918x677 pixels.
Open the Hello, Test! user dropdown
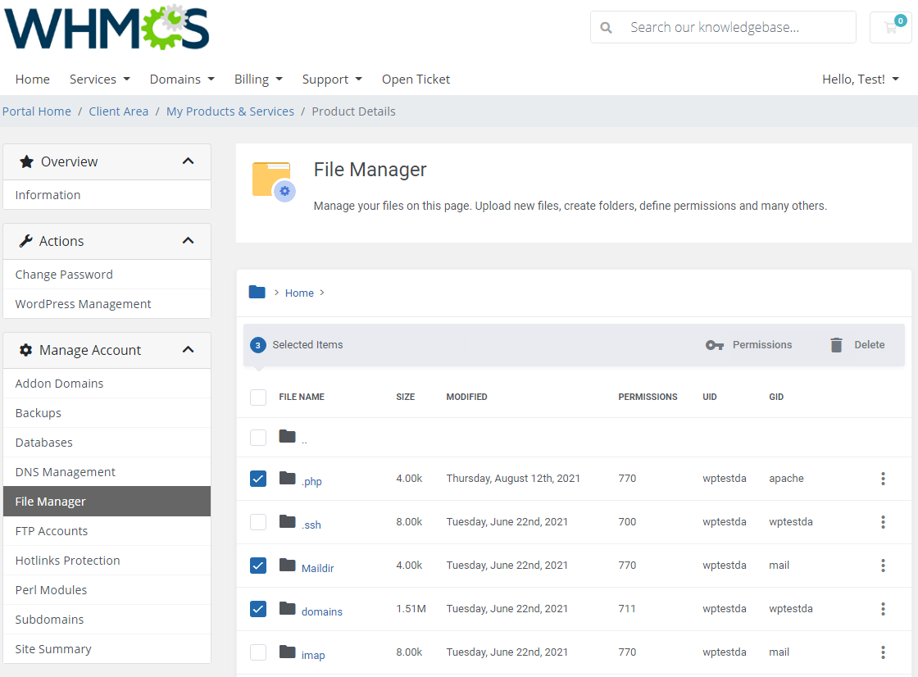[860, 79]
